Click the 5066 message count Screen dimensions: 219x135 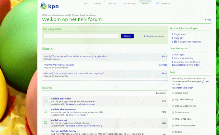point(164,101)
